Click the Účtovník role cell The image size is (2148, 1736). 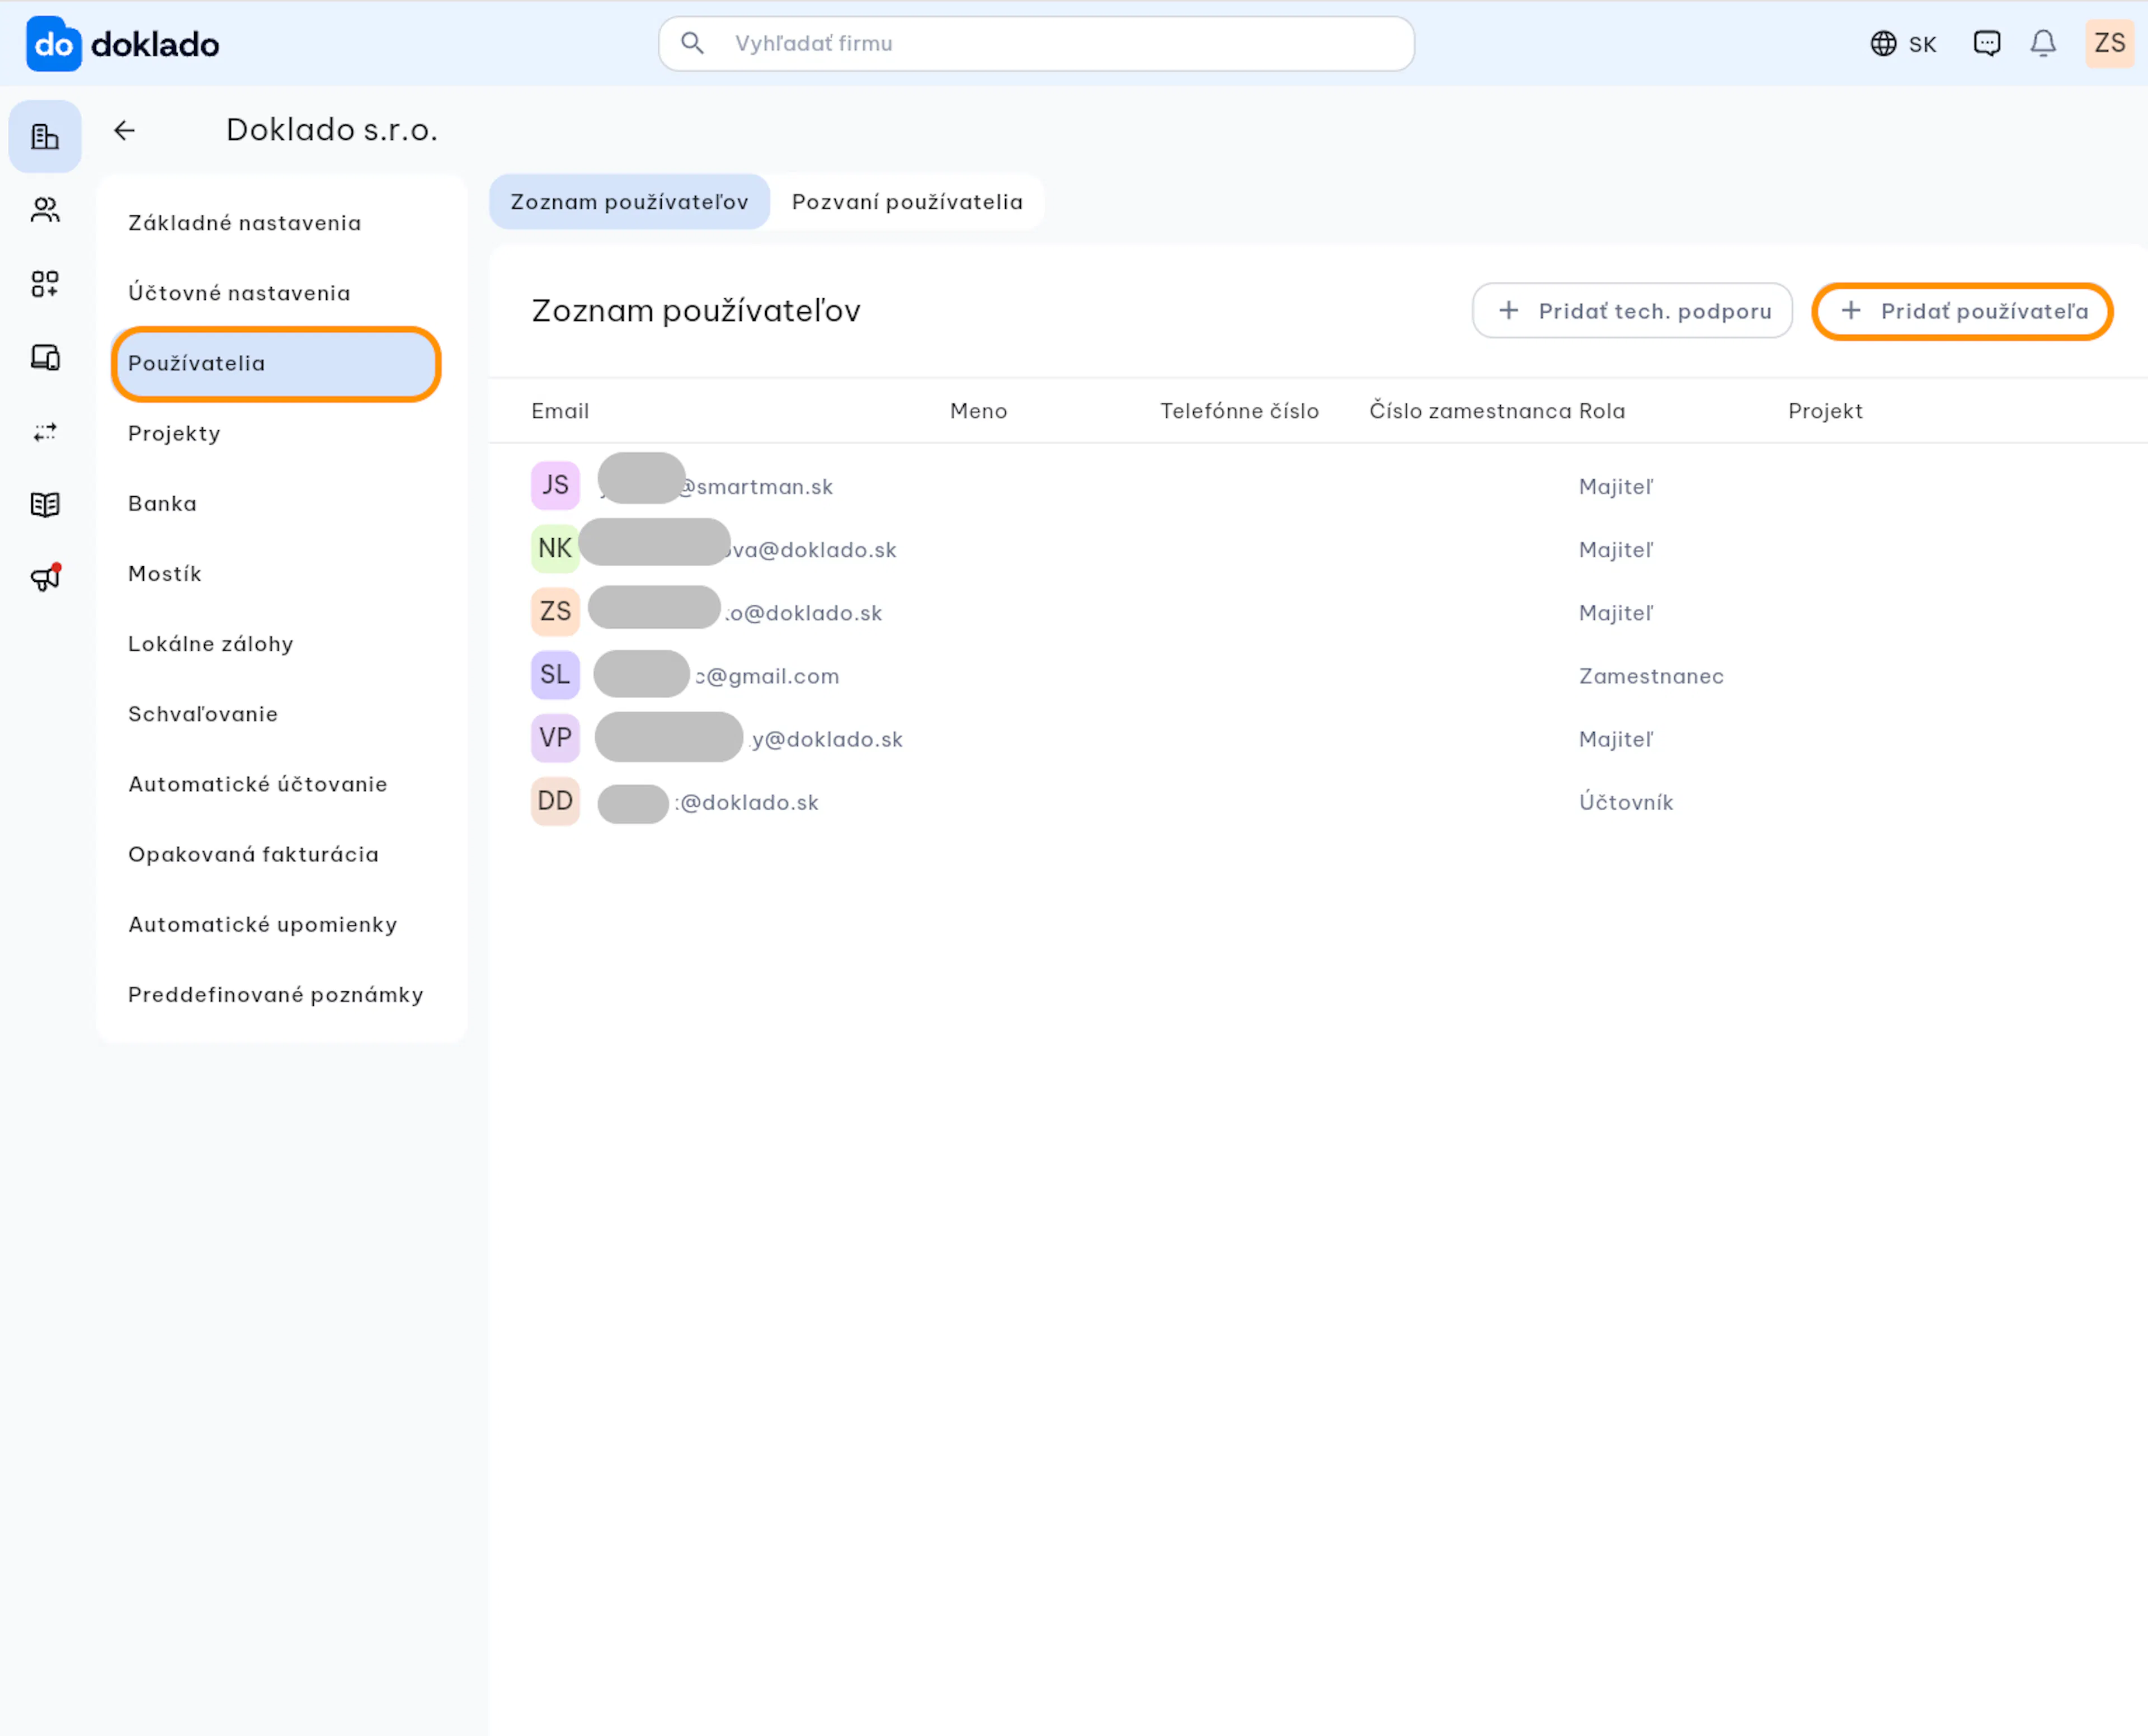[x=1626, y=802]
